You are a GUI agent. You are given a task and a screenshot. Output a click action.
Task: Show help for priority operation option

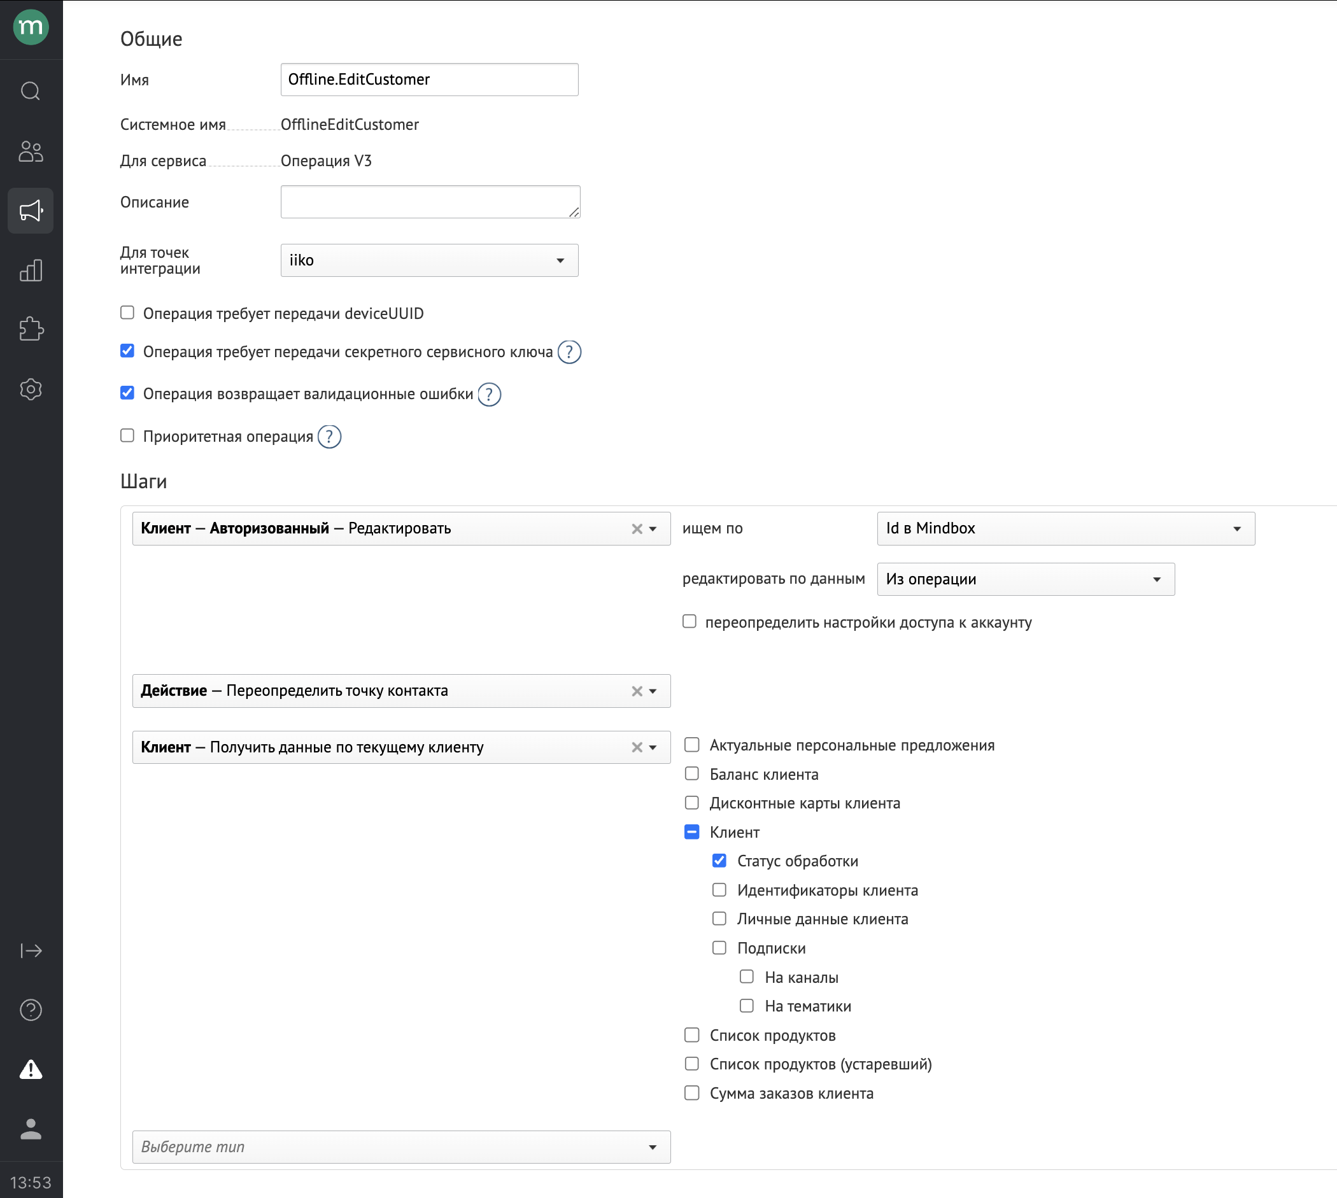329,437
